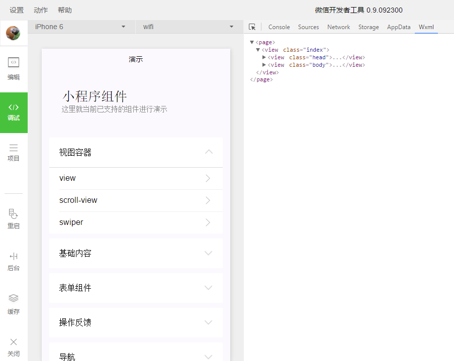Expand the view class="body" node
This screenshot has width=454, height=361.
point(264,65)
